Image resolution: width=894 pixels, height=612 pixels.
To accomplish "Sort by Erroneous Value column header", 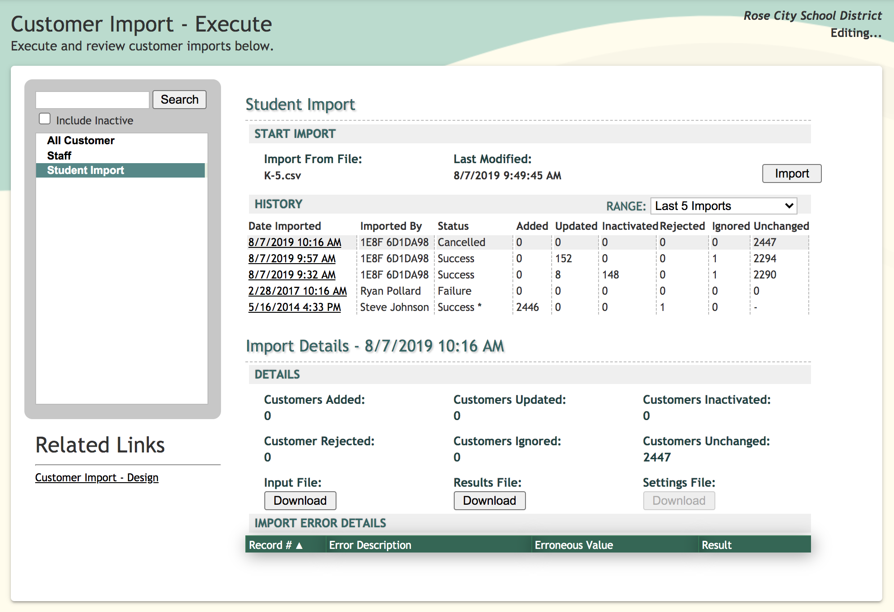I will point(573,545).
